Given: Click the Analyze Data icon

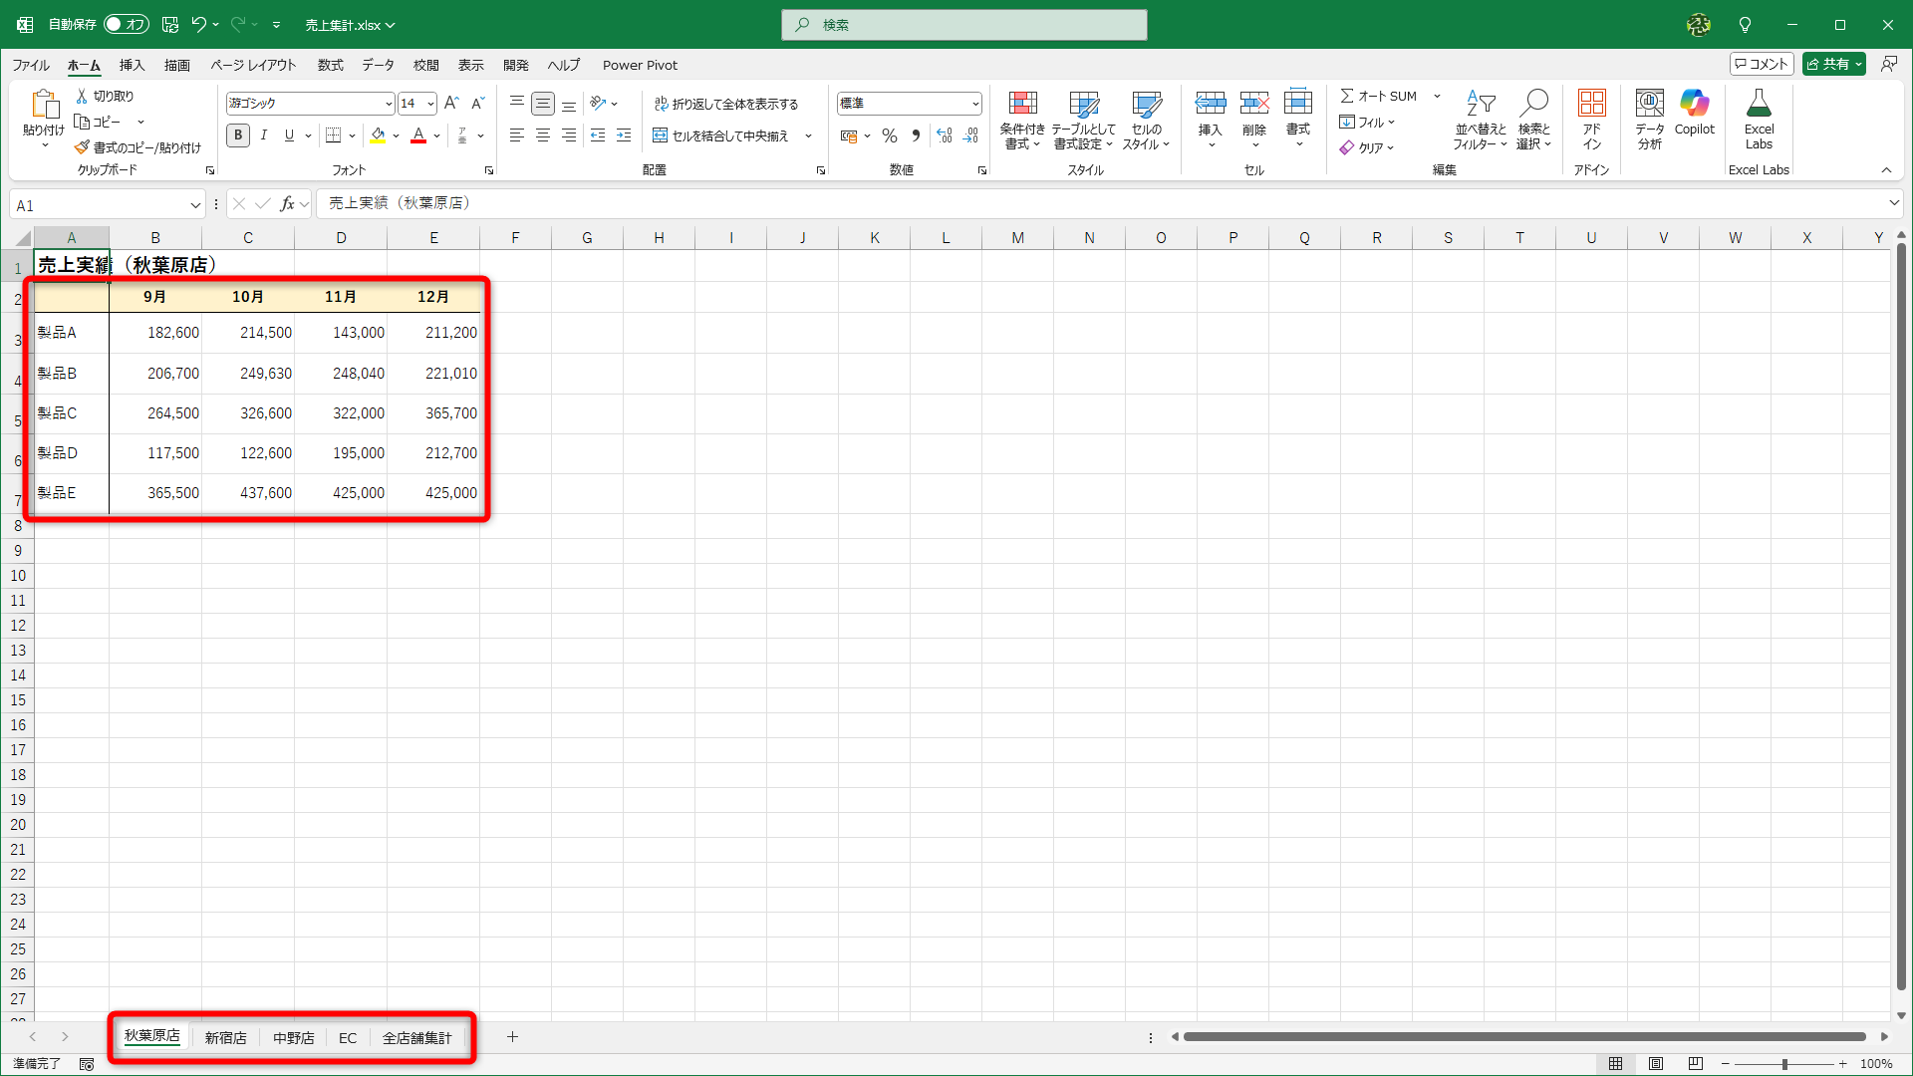Looking at the screenshot, I should coord(1649,105).
